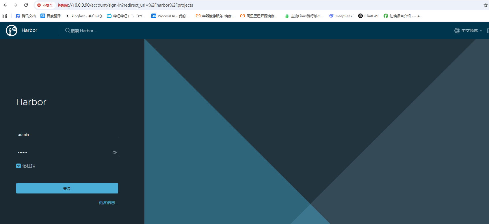
Task: Open the 汇编语言介绍 bookmark
Action: tap(403, 16)
